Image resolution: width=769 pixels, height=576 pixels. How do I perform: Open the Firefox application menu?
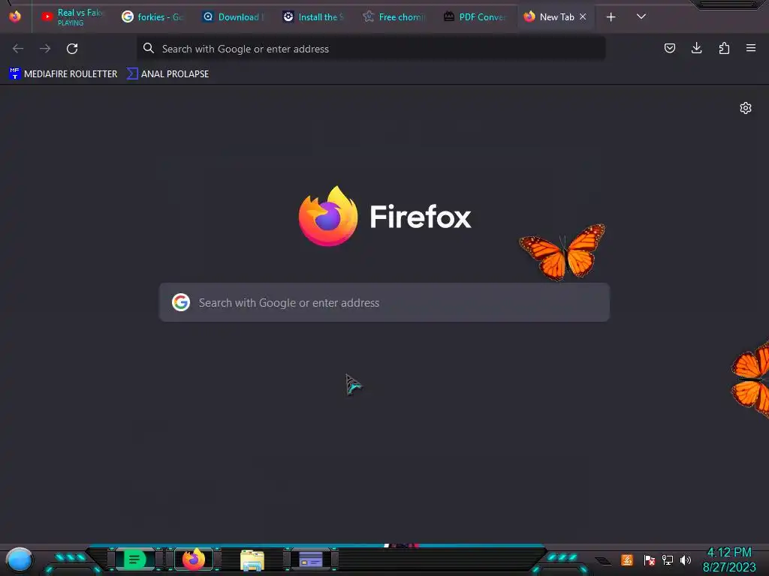pos(751,48)
